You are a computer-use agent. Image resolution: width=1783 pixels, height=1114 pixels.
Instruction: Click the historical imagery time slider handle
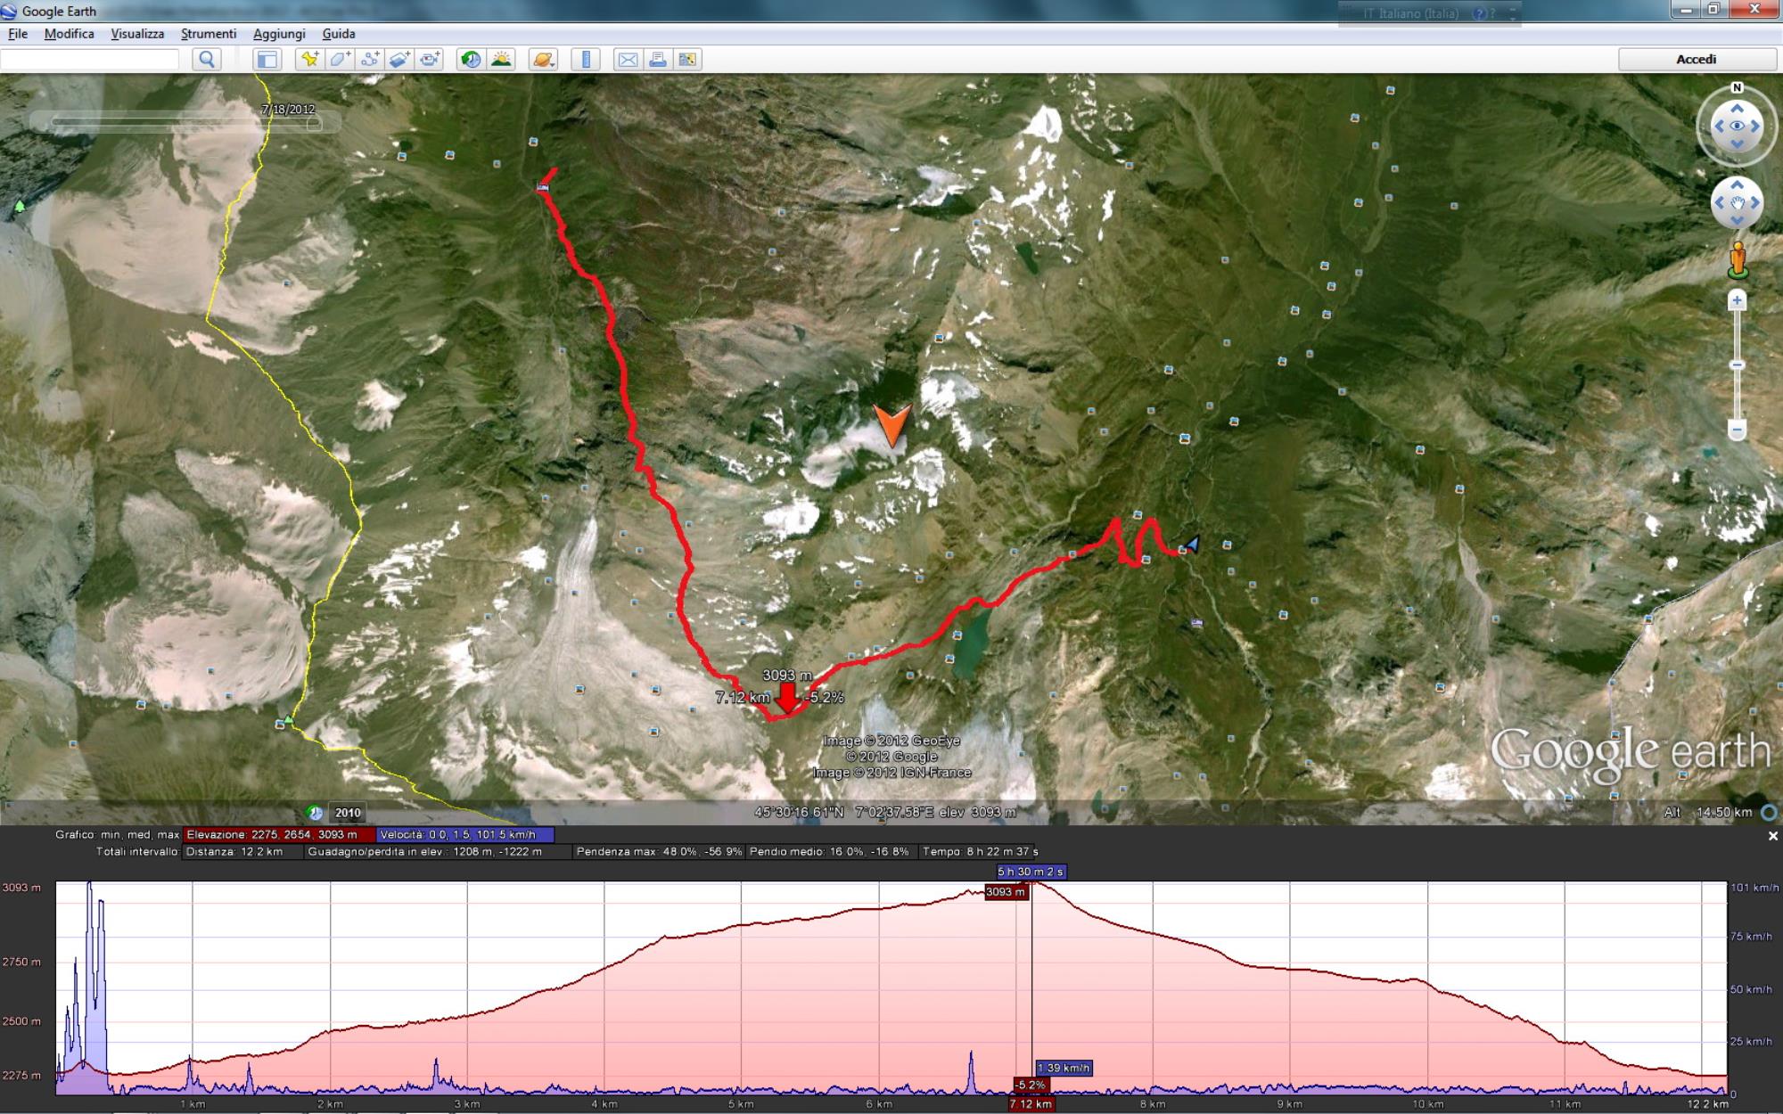coord(314,124)
